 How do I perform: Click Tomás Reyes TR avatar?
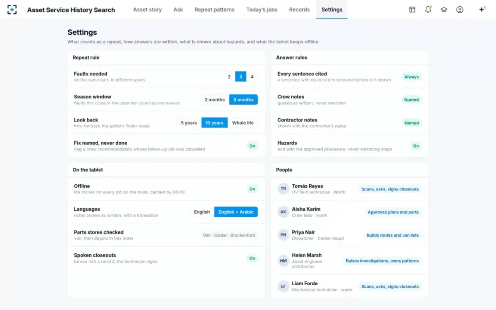click(284, 189)
